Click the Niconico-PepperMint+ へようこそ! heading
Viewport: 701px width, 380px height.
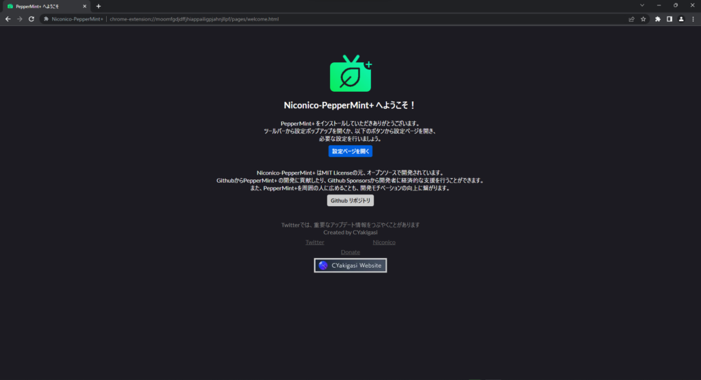(350, 105)
